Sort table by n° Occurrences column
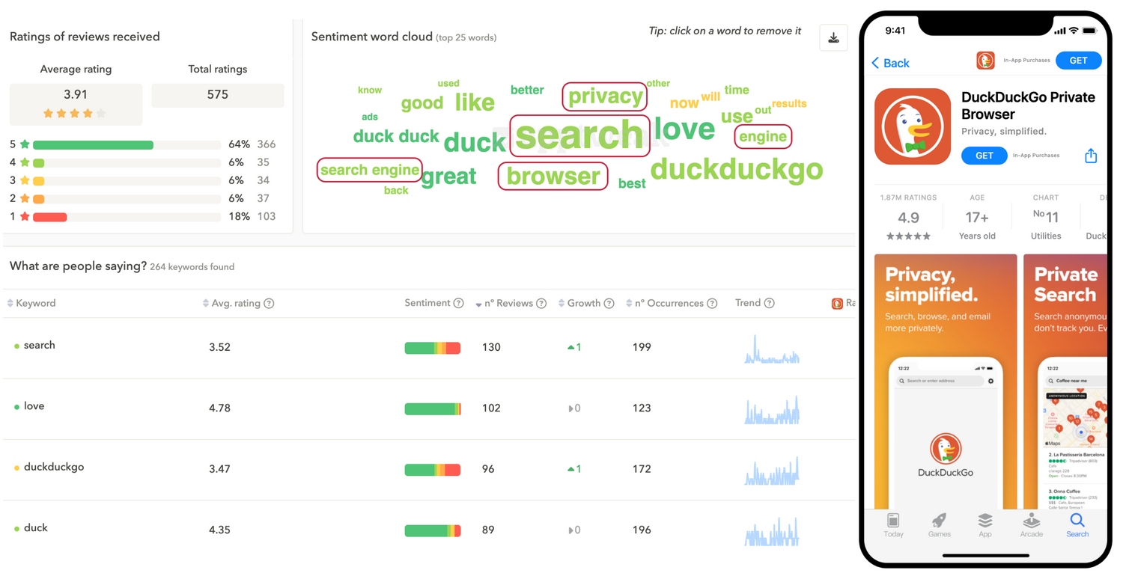The width and height of the screenshot is (1123, 579). click(x=665, y=304)
